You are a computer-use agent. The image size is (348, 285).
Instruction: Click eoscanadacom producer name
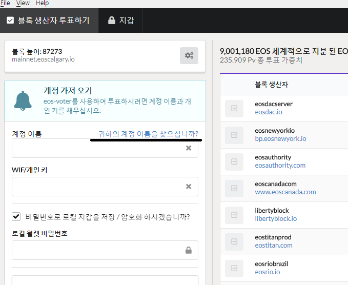click(x=276, y=184)
